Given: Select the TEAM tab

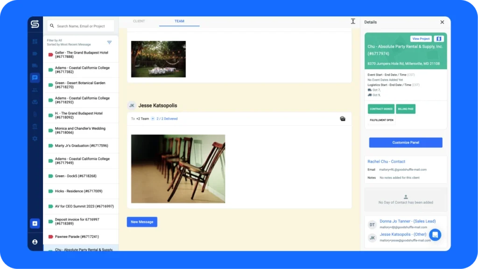Looking at the screenshot, I should point(180,21).
